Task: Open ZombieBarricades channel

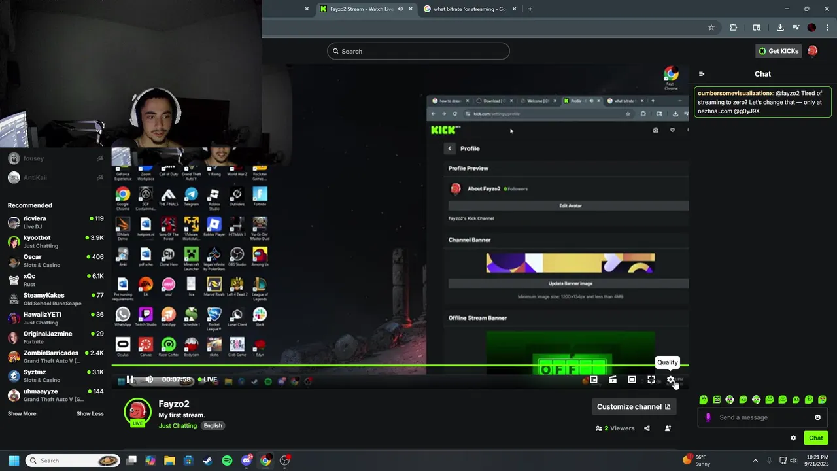Action: [x=56, y=357]
